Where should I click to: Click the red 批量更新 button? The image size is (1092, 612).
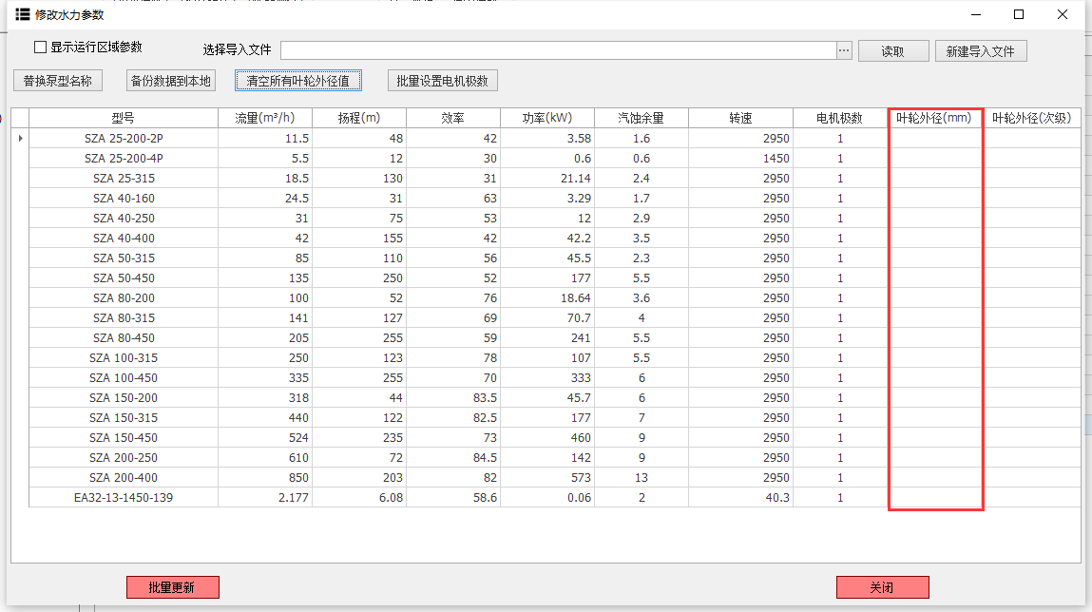click(x=173, y=587)
